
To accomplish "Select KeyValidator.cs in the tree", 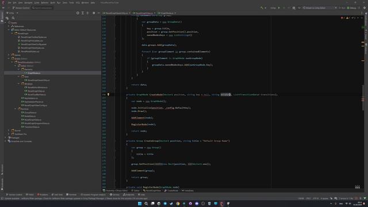I will [x=30, y=98].
